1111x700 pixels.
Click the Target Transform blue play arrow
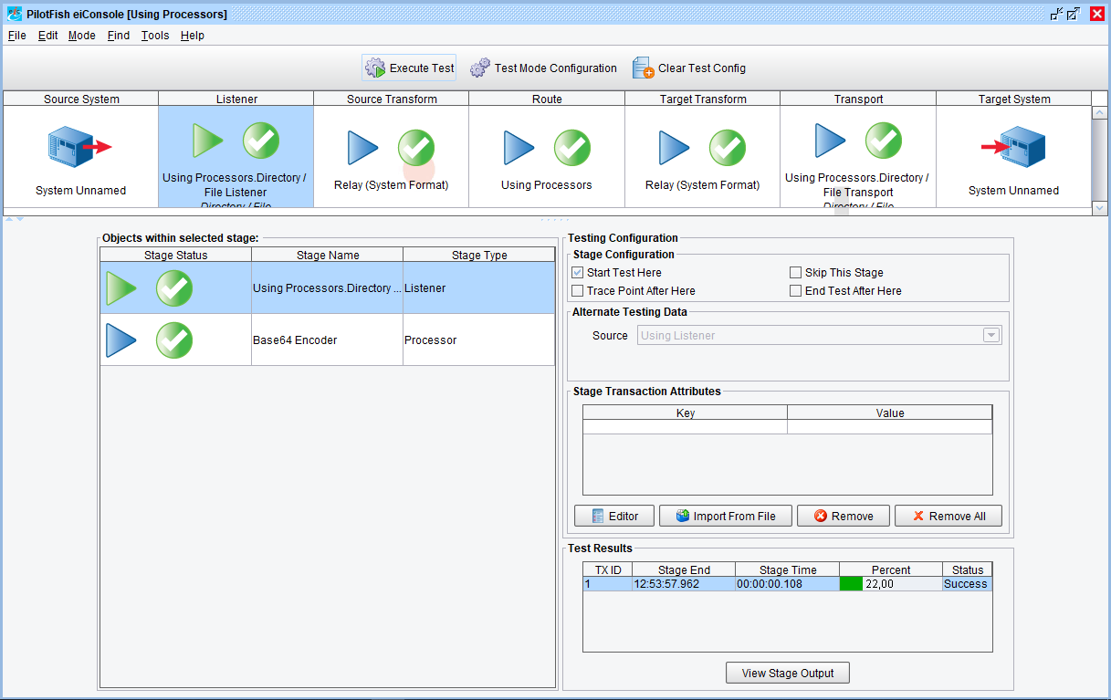click(x=675, y=148)
